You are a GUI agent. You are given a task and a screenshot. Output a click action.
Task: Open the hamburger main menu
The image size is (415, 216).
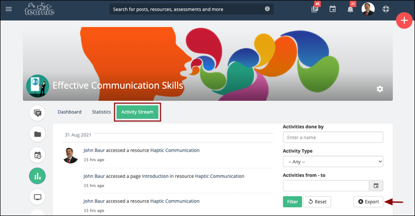[x=9, y=9]
